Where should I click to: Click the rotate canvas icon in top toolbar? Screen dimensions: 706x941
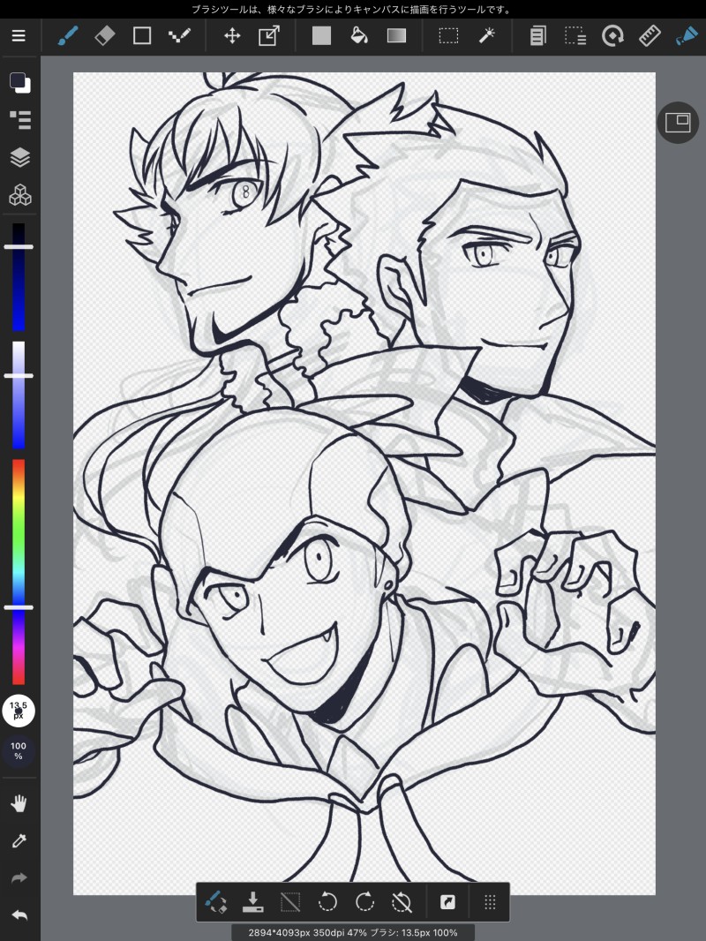coord(612,36)
